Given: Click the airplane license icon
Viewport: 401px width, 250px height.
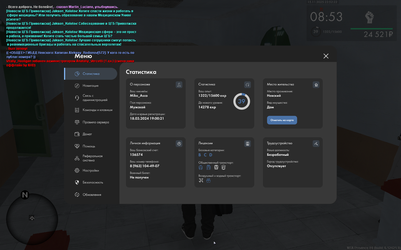Looking at the screenshot, I should pos(201,181).
